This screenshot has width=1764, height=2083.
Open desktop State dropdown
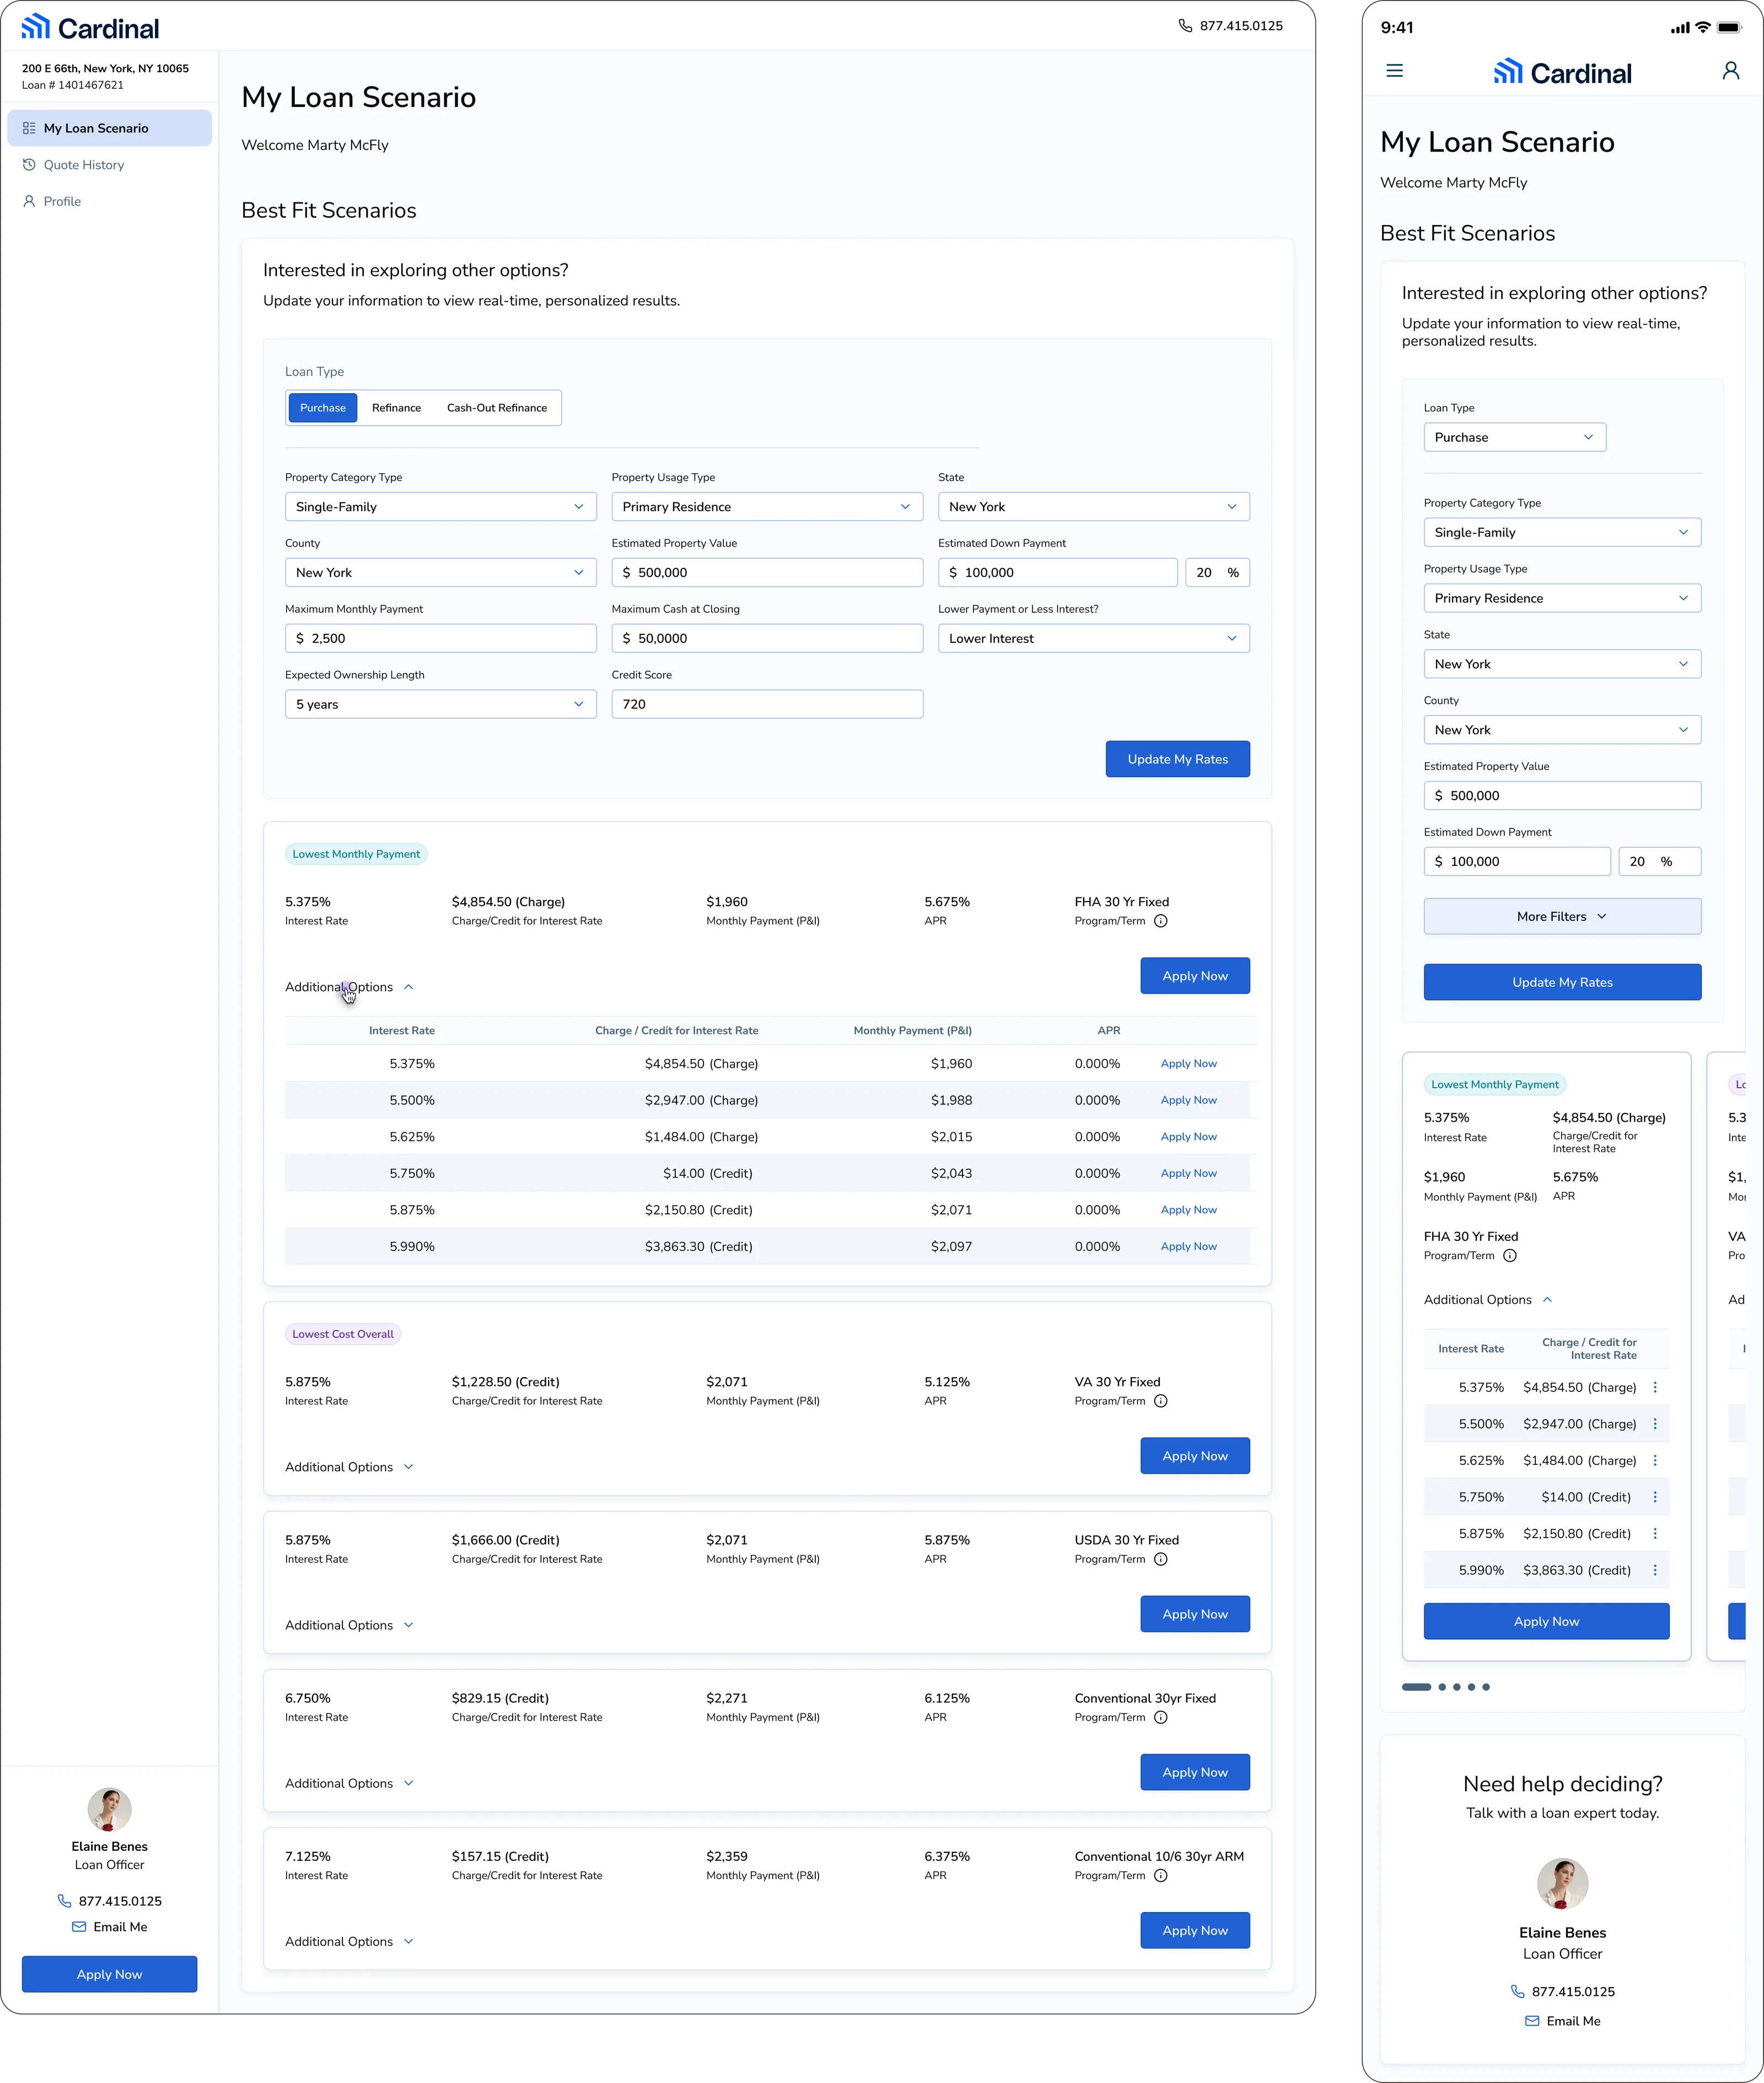(x=1094, y=507)
